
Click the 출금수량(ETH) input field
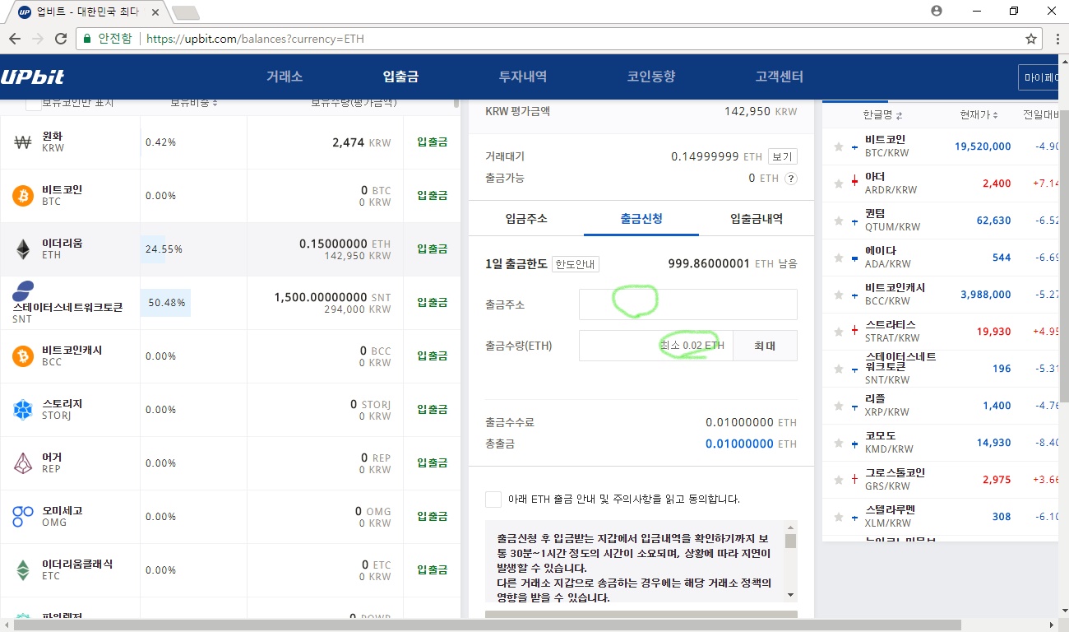tap(655, 346)
